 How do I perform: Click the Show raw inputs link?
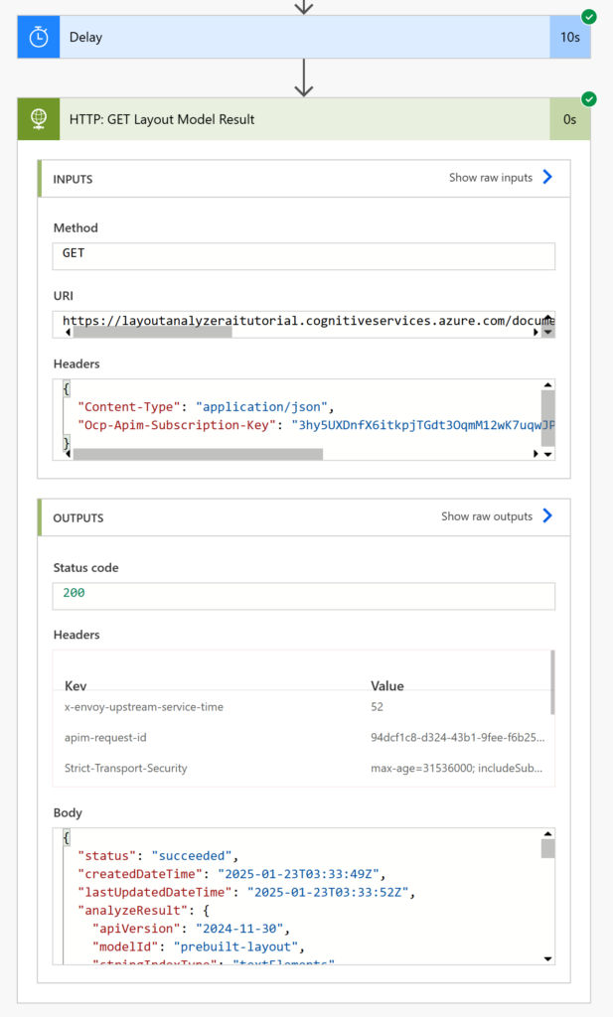point(491,178)
